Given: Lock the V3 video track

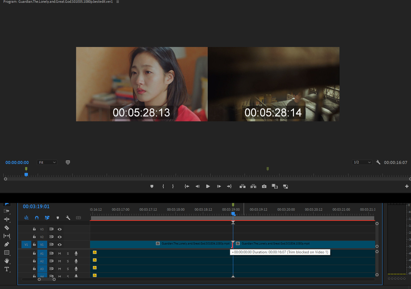Looking at the screenshot, I should pyautogui.click(x=34, y=229).
